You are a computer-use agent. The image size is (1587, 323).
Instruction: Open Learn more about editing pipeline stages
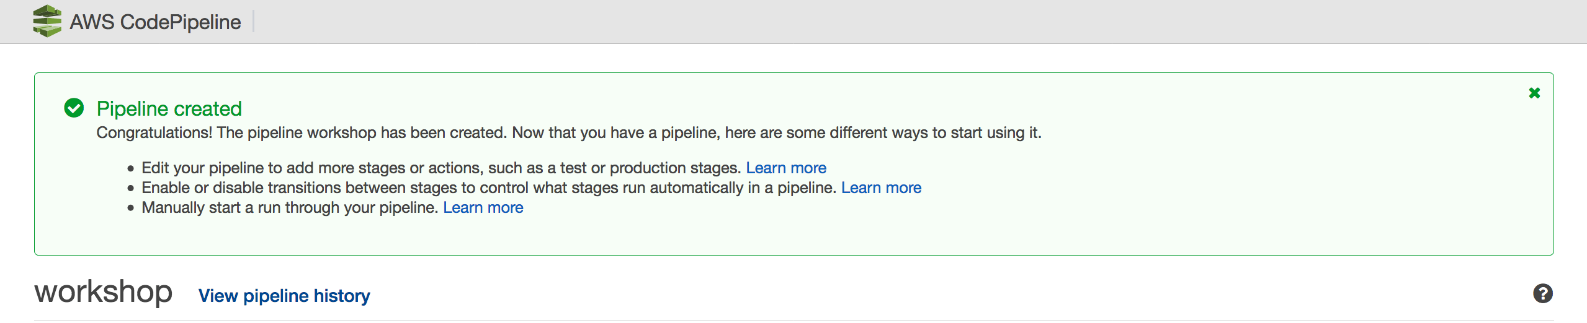785,168
